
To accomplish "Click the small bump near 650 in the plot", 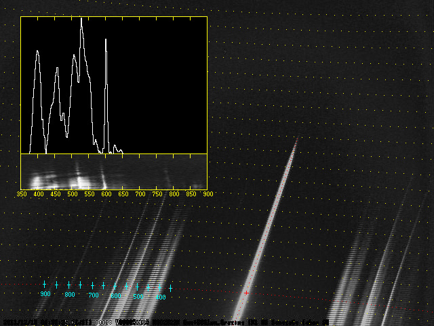I will (115, 147).
